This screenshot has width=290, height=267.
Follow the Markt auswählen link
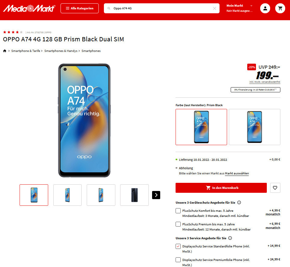(237, 173)
